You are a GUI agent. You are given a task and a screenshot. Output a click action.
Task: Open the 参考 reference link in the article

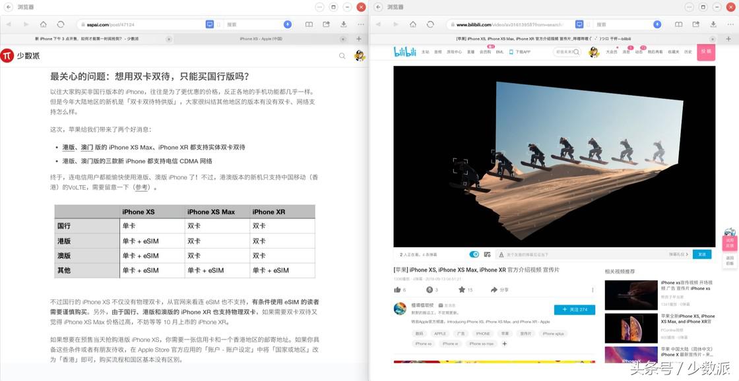[143, 187]
